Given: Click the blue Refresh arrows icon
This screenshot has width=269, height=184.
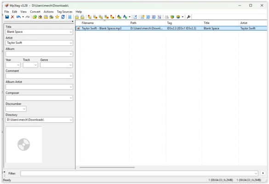Looking at the screenshot, I should pyautogui.click(x=63, y=17).
